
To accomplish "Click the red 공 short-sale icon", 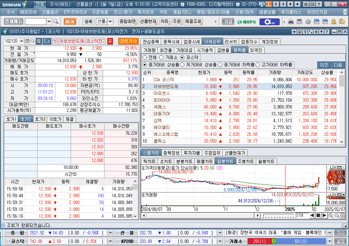I will pyautogui.click(x=110, y=41).
